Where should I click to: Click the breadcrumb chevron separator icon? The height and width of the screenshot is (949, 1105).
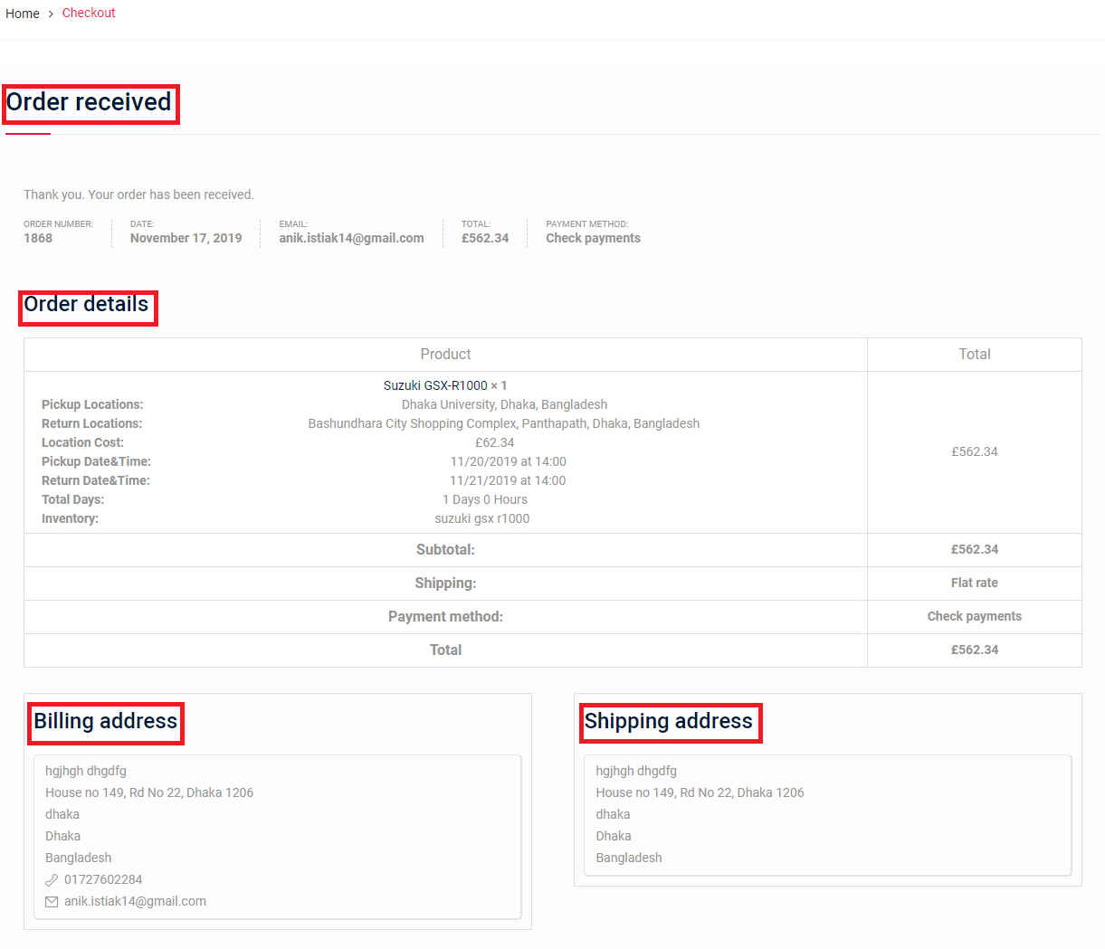click(51, 14)
